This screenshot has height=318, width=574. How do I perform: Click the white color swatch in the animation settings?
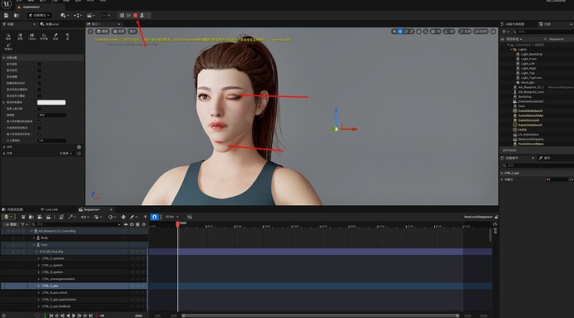(52, 102)
